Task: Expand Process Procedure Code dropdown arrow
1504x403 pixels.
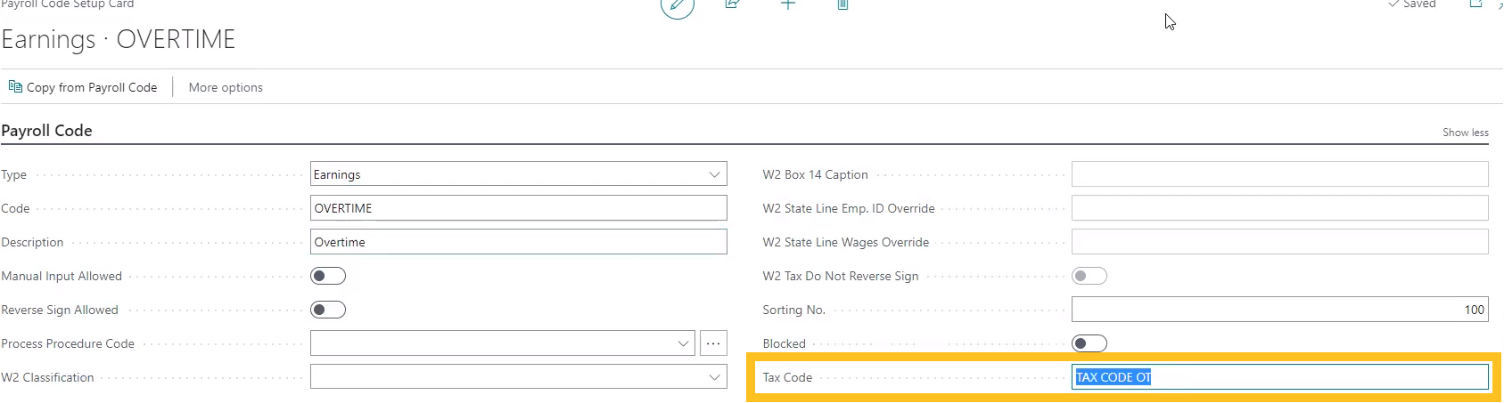Action: point(683,343)
